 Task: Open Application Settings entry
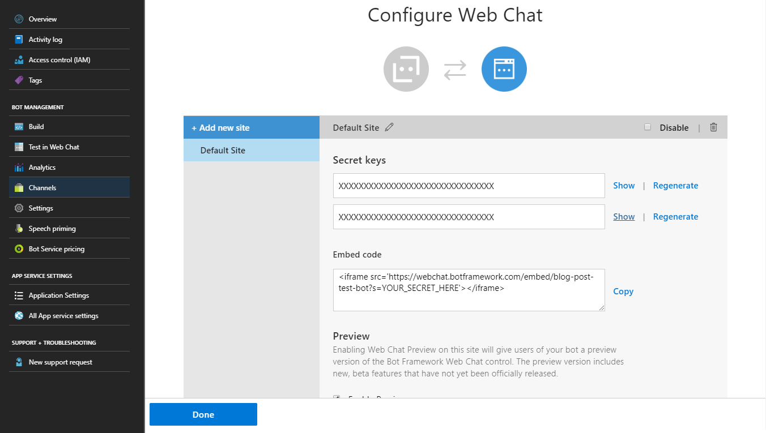69,295
